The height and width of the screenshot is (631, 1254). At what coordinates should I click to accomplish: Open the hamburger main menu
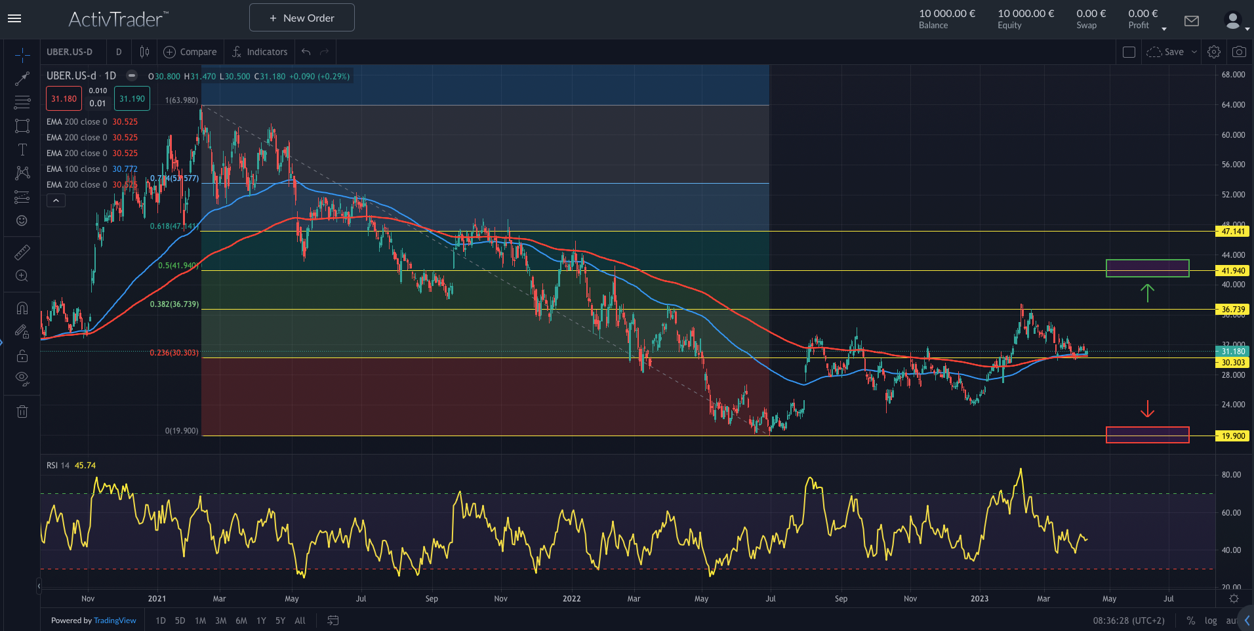pos(14,18)
